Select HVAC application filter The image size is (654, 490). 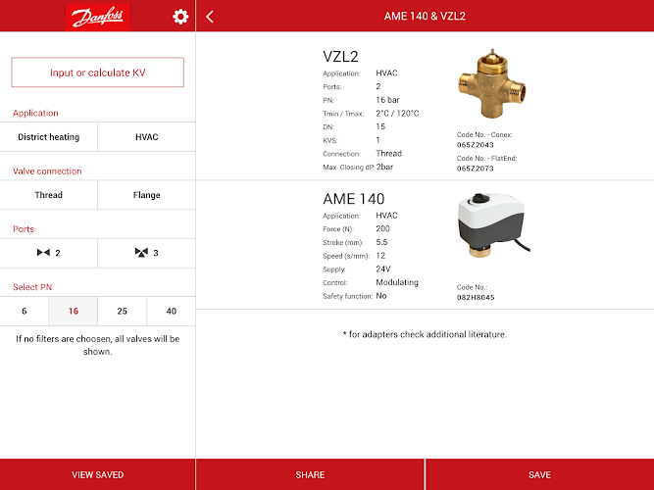tap(146, 137)
